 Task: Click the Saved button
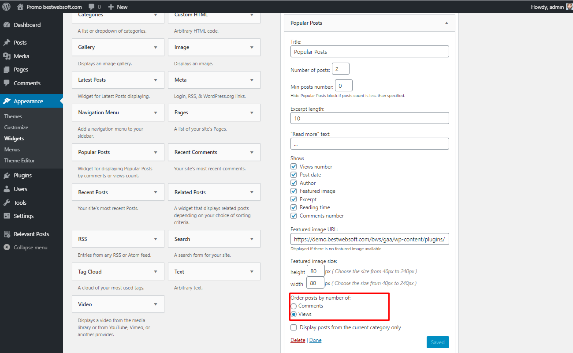438,342
